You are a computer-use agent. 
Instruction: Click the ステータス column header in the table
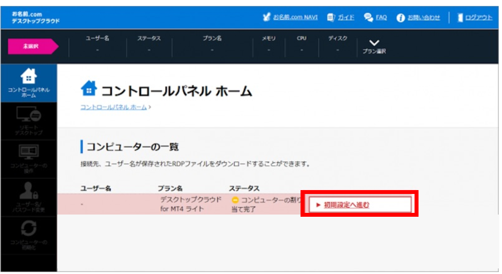(x=244, y=188)
